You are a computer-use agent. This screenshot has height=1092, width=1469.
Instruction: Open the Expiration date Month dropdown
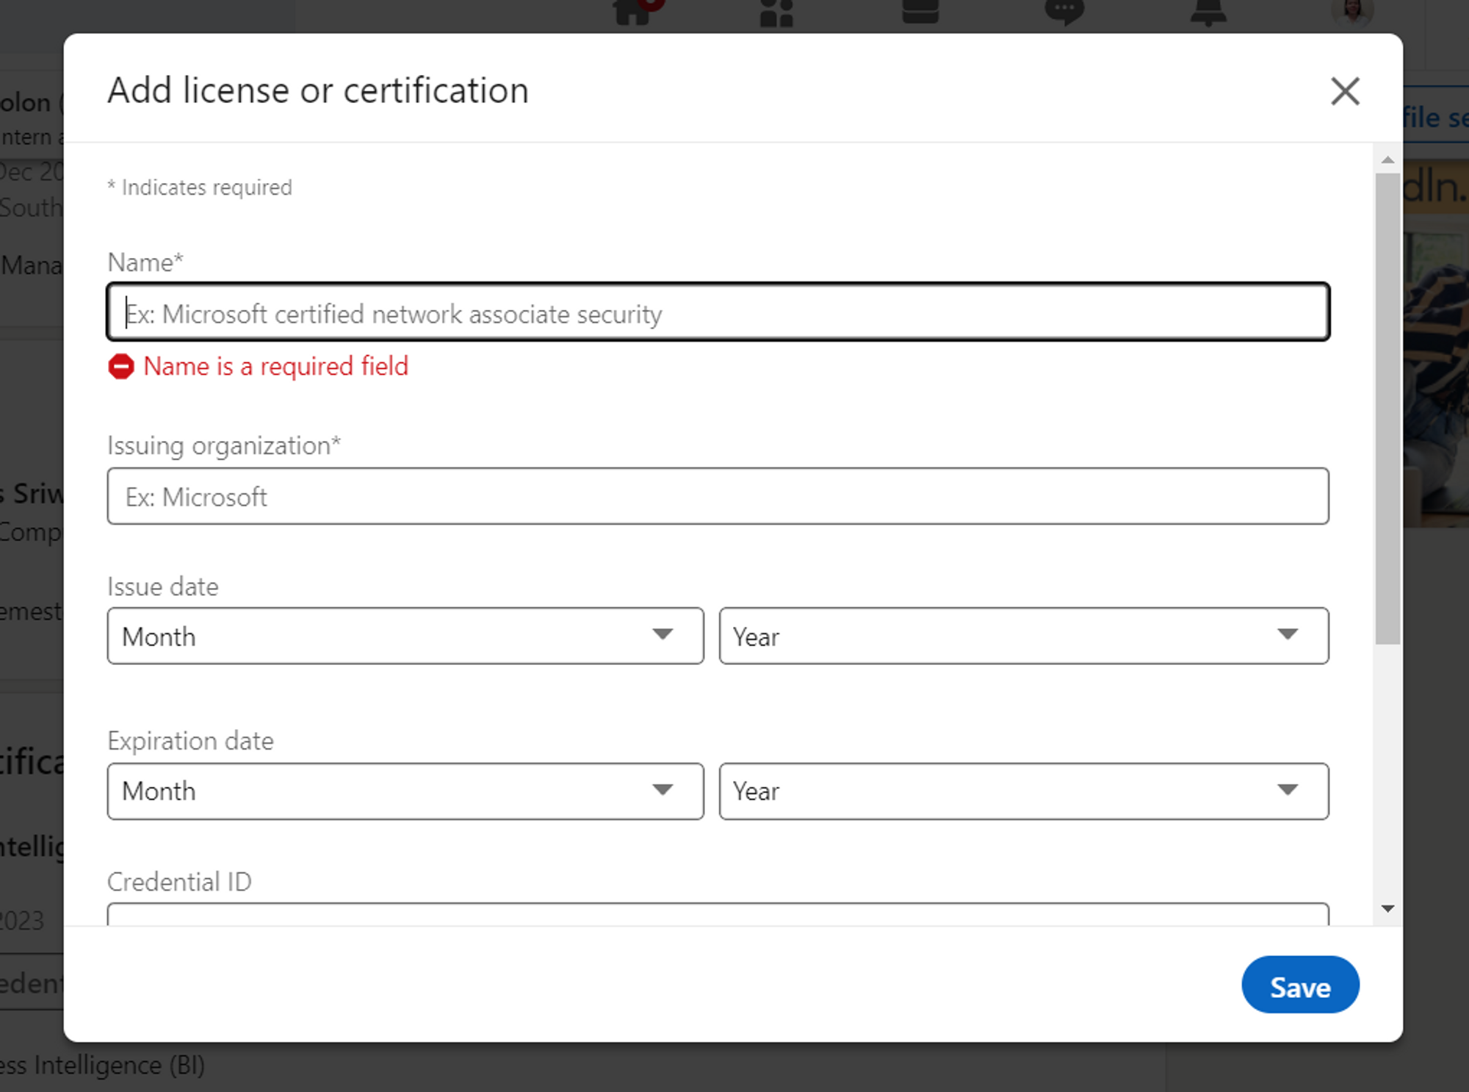pyautogui.click(x=405, y=791)
